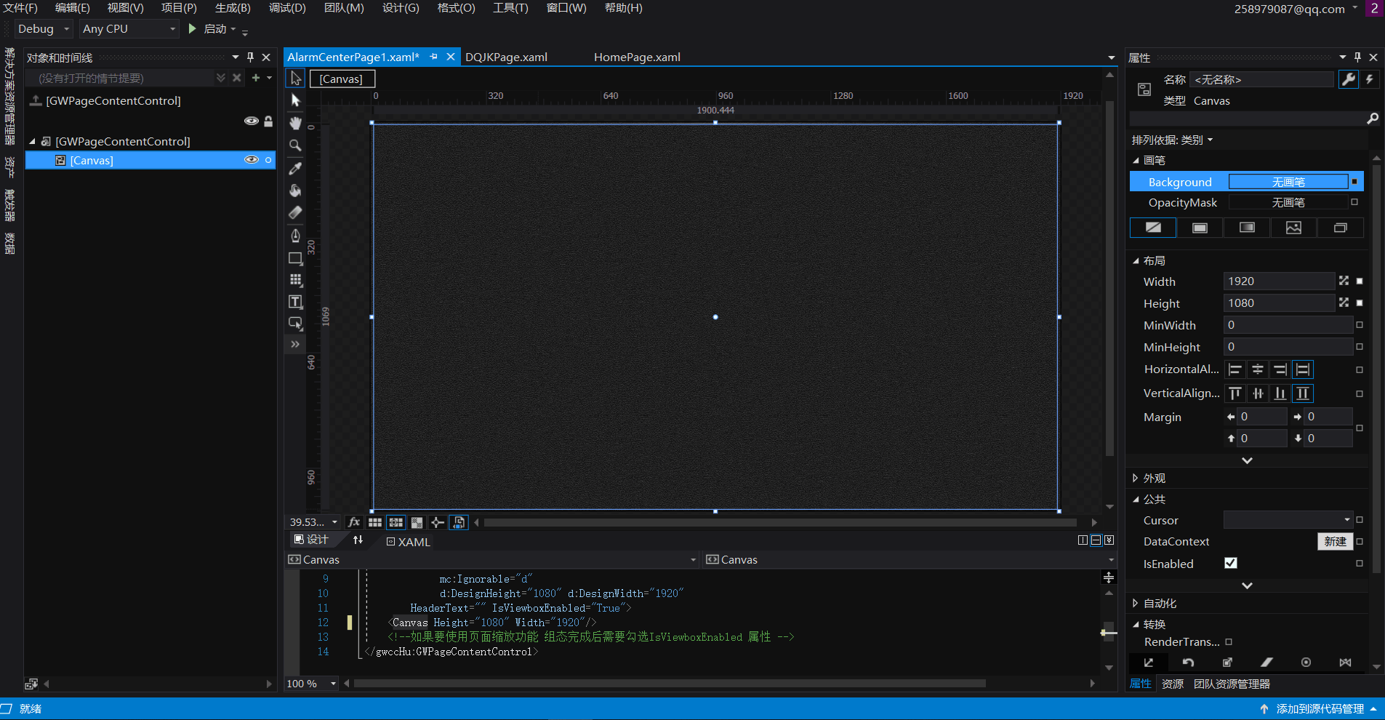Click the 新建 button for DataContext
The height and width of the screenshot is (720, 1385).
pyautogui.click(x=1334, y=541)
